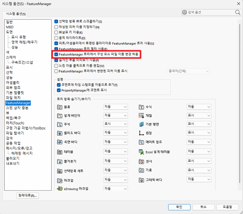Select FeatureManager in options tree

18,103
